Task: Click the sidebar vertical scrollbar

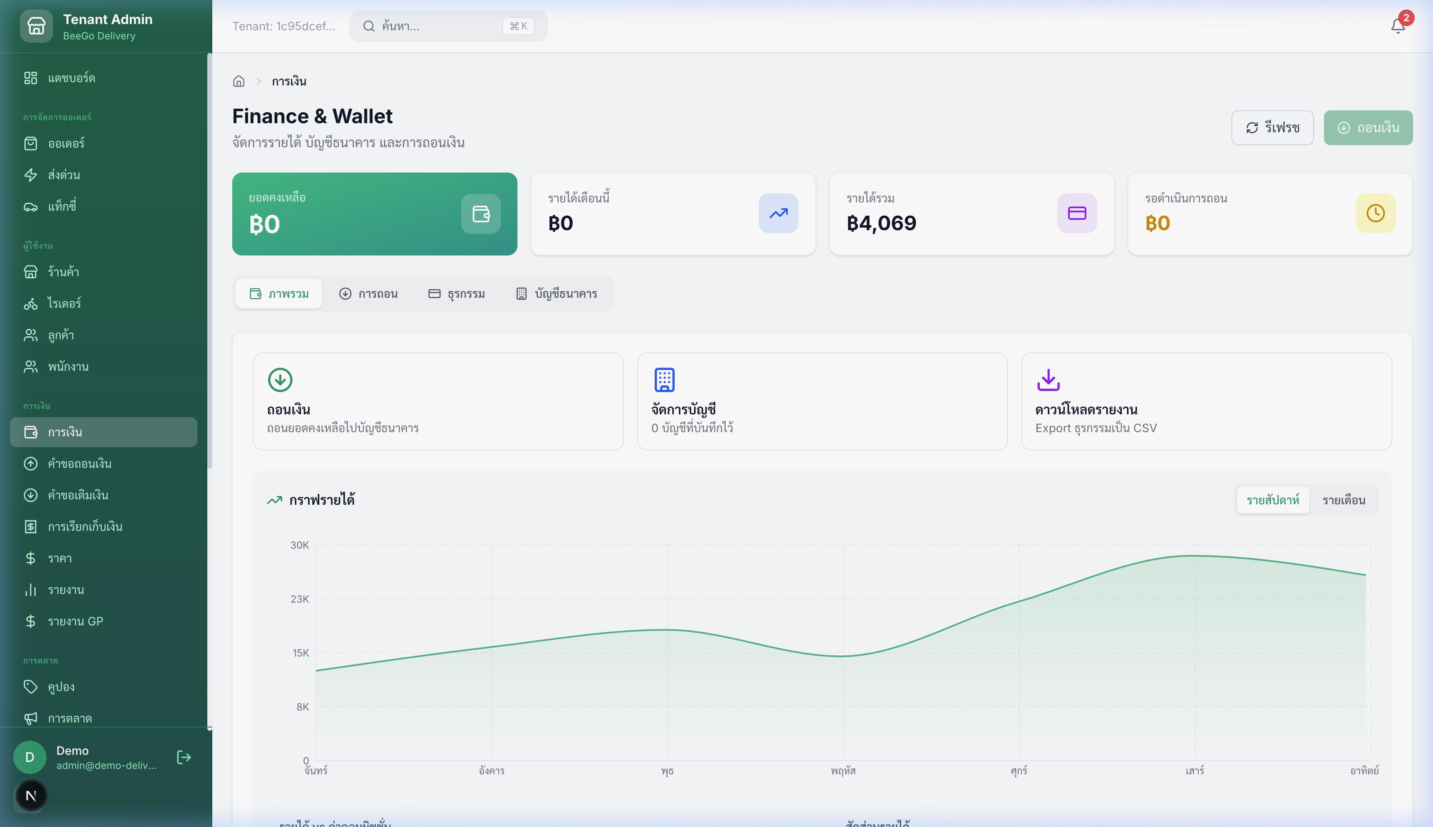Action: pyautogui.click(x=209, y=261)
